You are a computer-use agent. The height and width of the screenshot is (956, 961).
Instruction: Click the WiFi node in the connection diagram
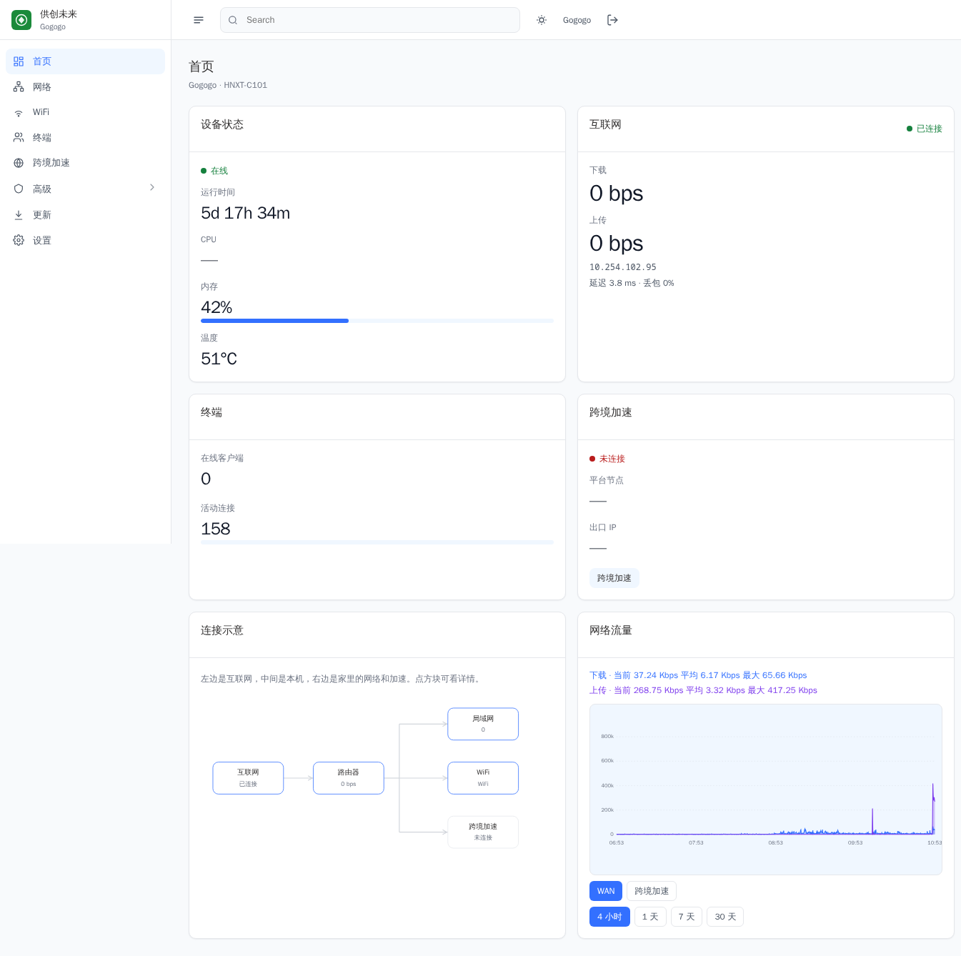[x=483, y=778]
